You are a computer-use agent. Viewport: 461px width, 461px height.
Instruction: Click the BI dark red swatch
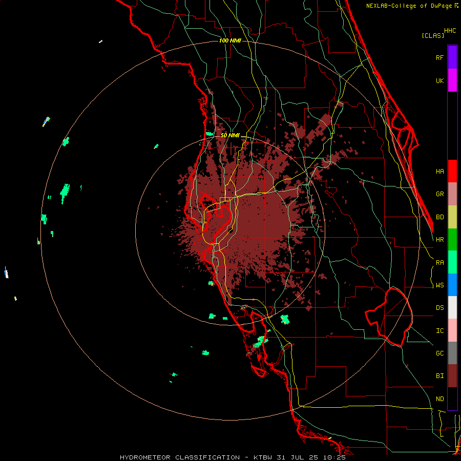(x=452, y=376)
